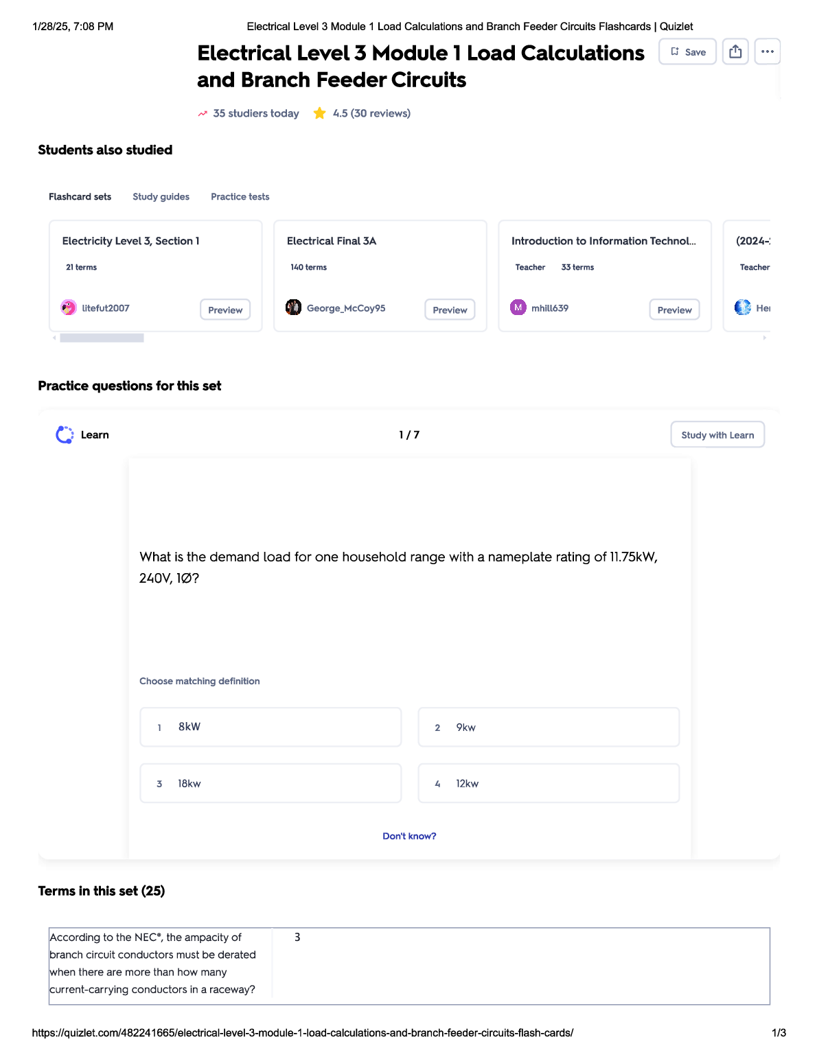
Task: Click the share icon button
Action: (x=735, y=51)
